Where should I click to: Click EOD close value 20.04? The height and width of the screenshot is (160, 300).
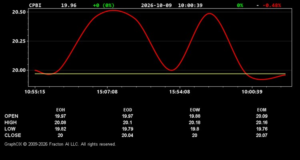point(128,135)
